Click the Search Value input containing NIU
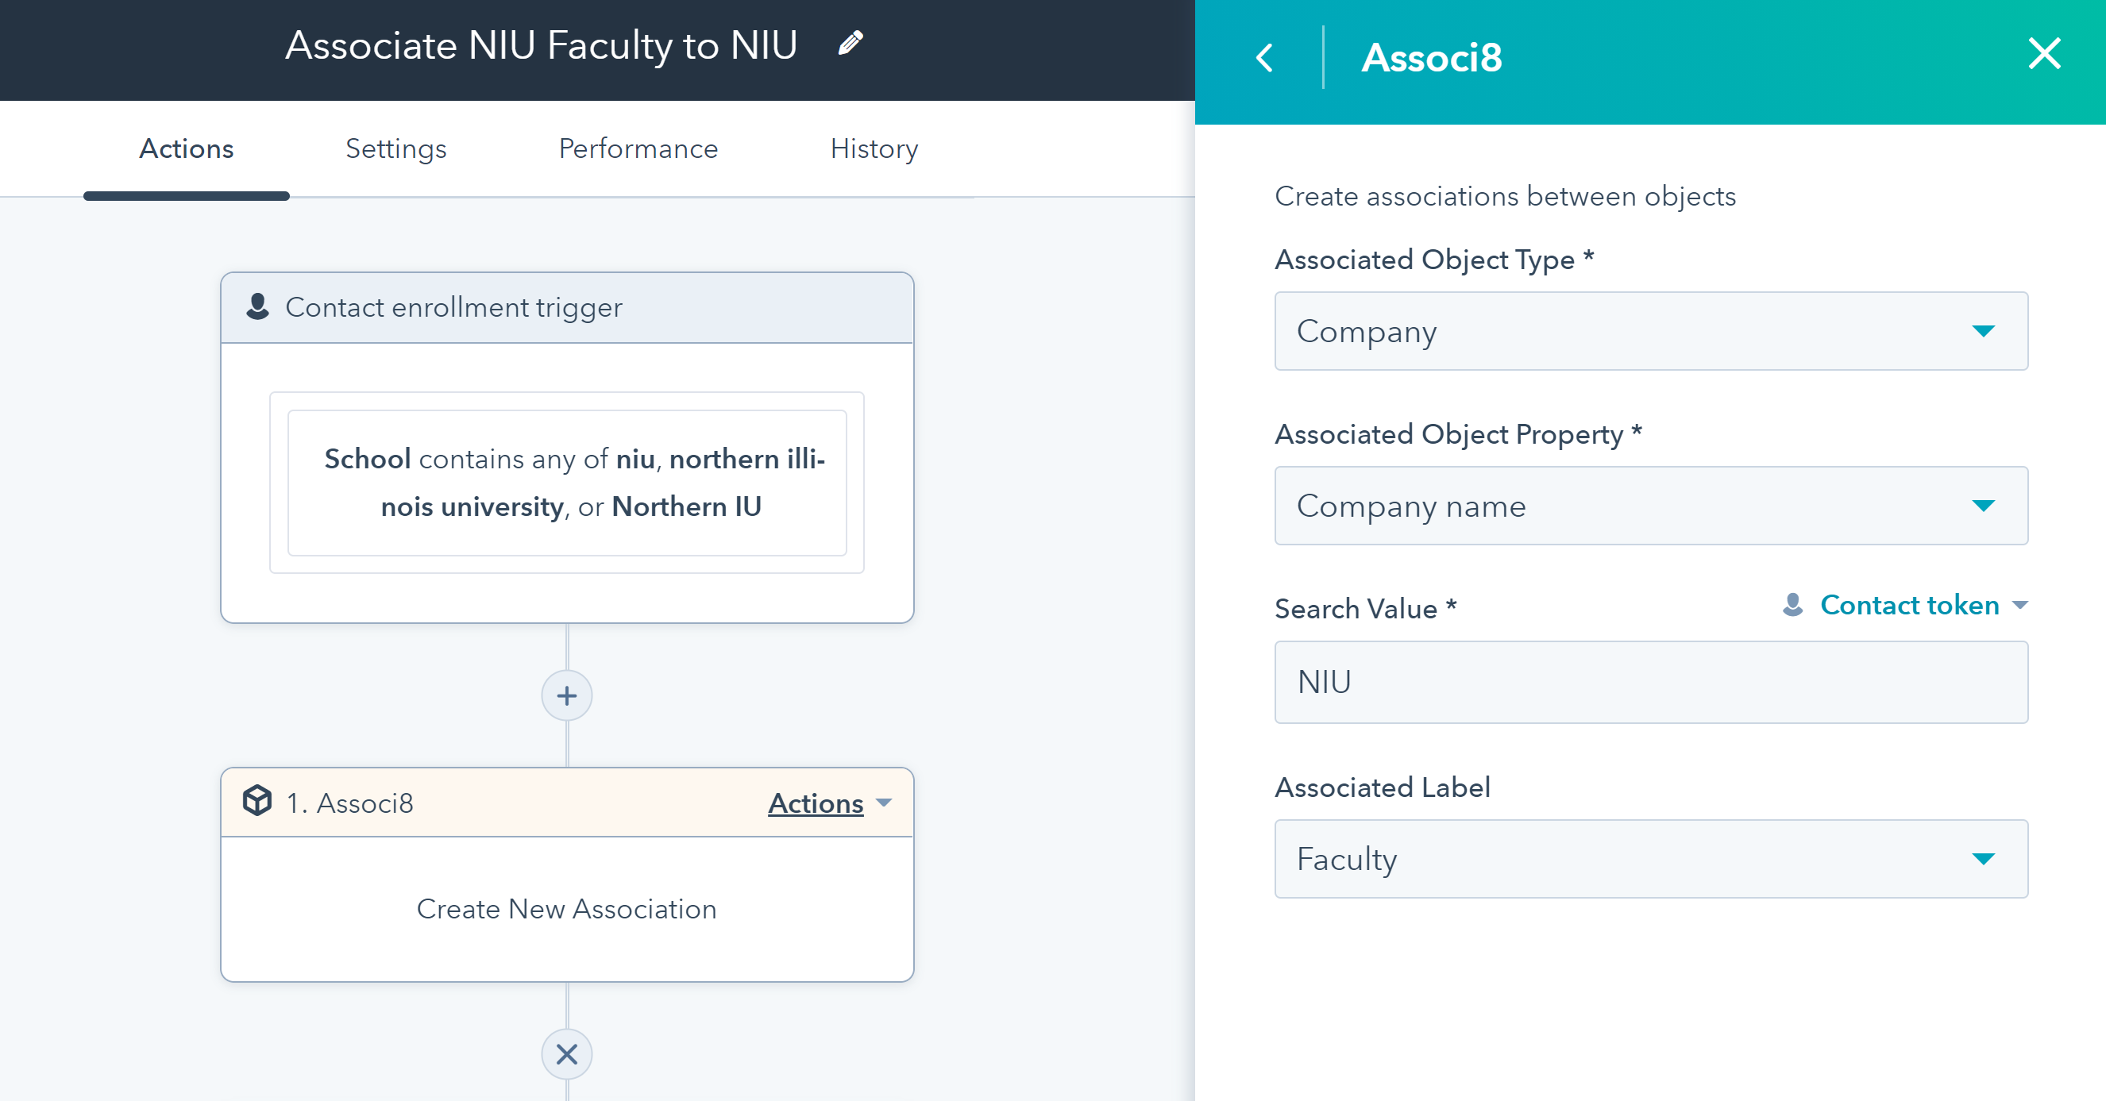The image size is (2106, 1101). tap(1651, 683)
